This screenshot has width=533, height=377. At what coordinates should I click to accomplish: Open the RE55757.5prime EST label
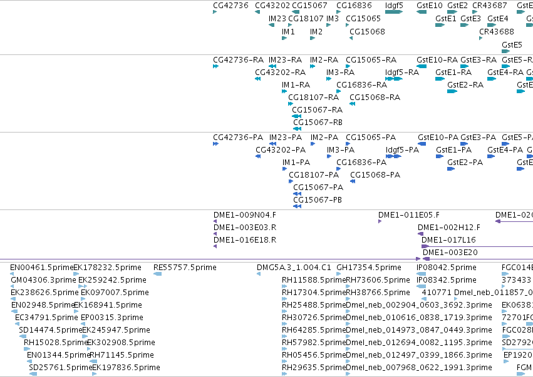pyautogui.click(x=185, y=268)
